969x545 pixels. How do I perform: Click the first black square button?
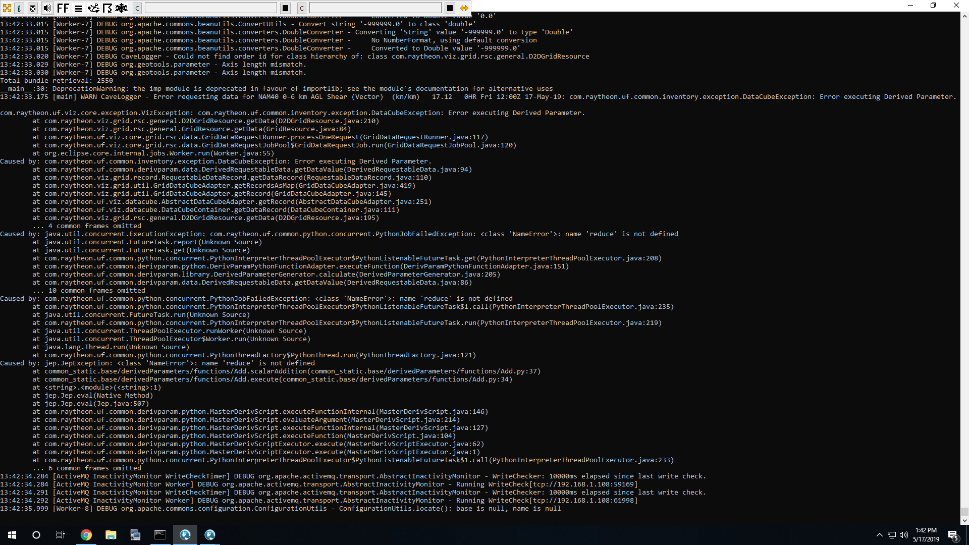(285, 8)
